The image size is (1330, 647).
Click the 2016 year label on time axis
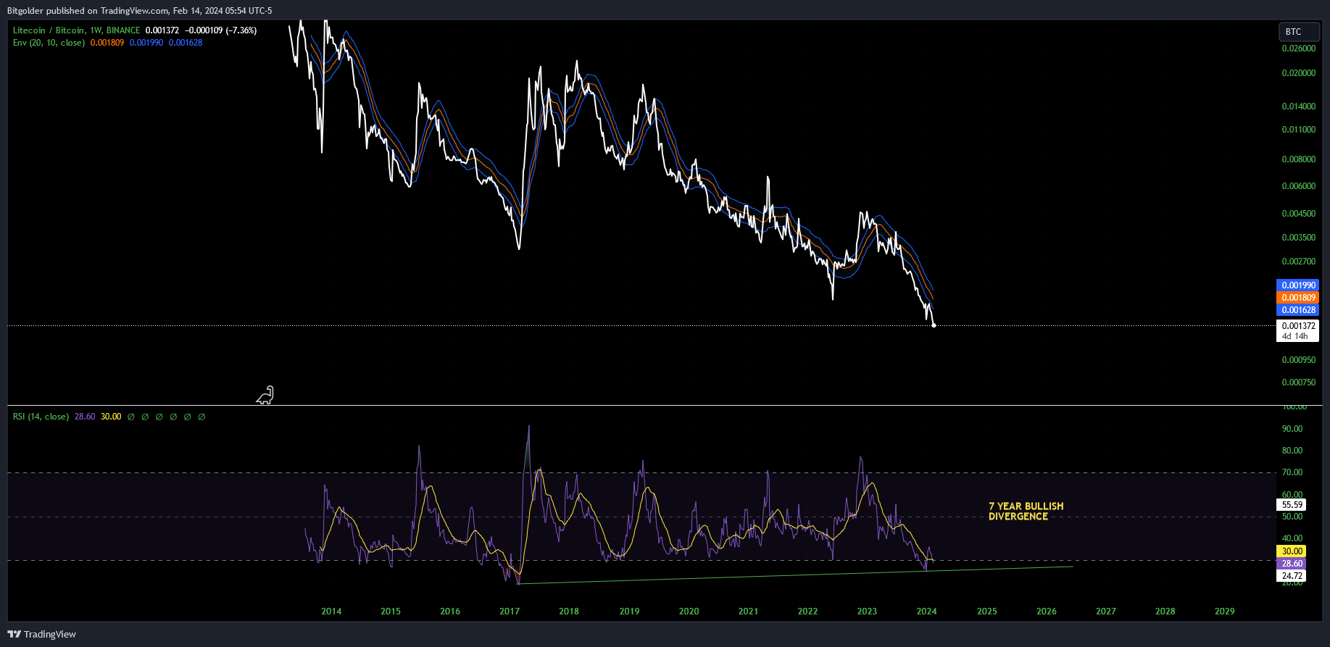point(450,611)
